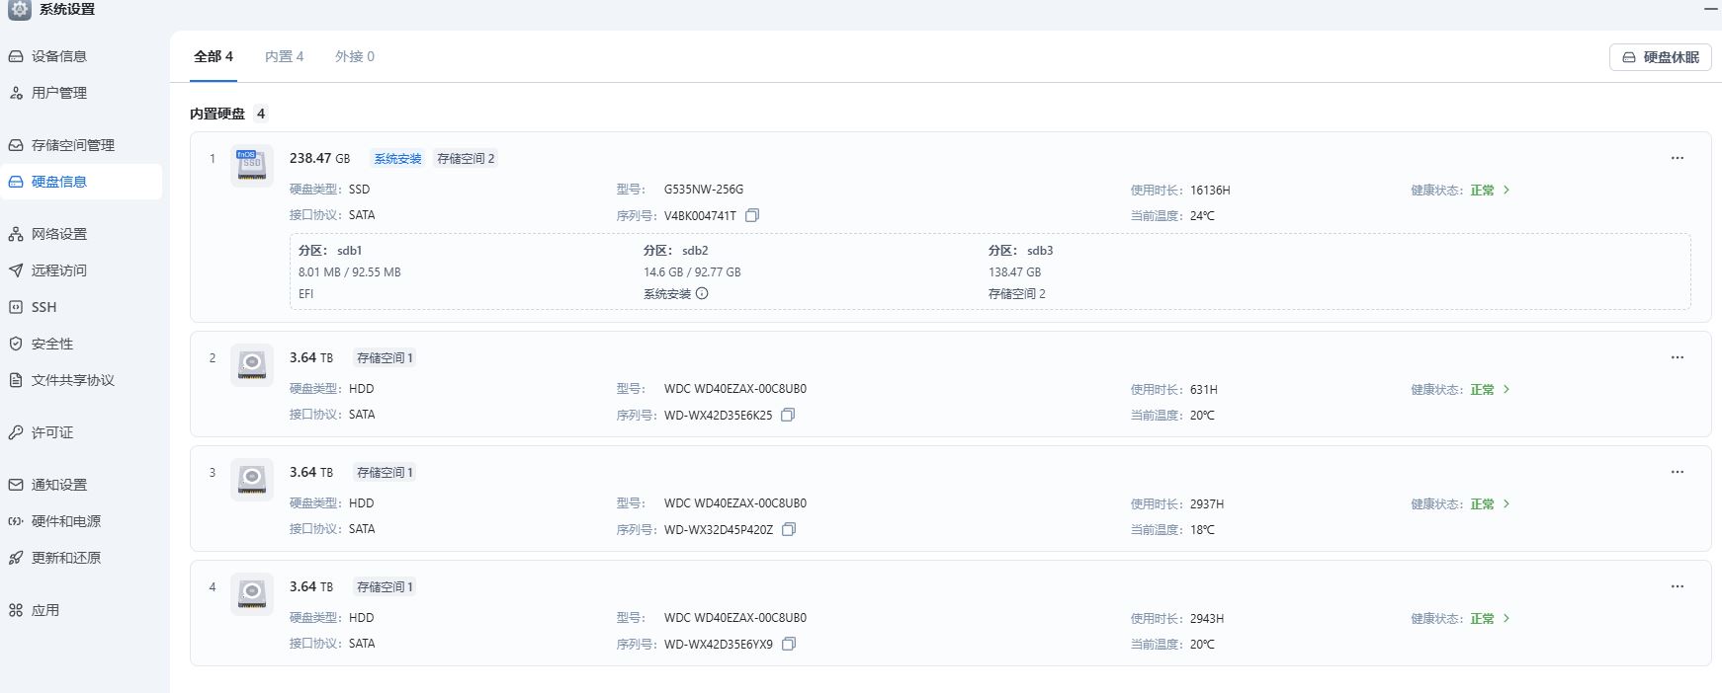Click the 存储空间 1 tag on disk 4
The height and width of the screenshot is (693, 1722).
coord(385,587)
